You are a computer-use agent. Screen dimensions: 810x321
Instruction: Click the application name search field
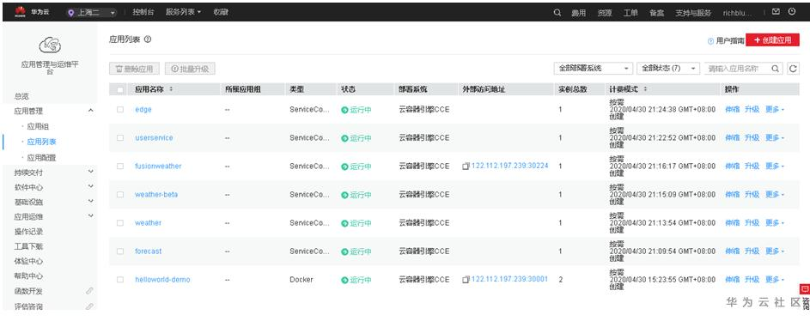coord(738,69)
